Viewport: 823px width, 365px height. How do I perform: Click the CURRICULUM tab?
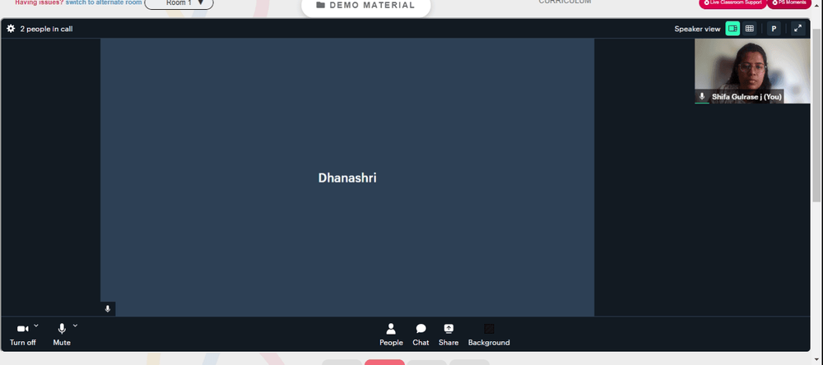pyautogui.click(x=565, y=2)
